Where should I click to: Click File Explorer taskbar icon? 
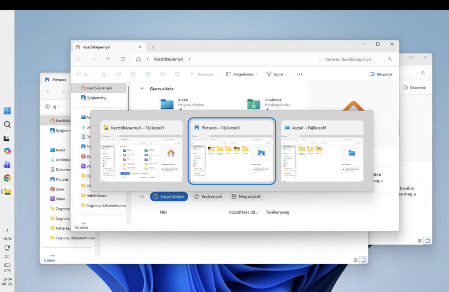[x=7, y=192]
